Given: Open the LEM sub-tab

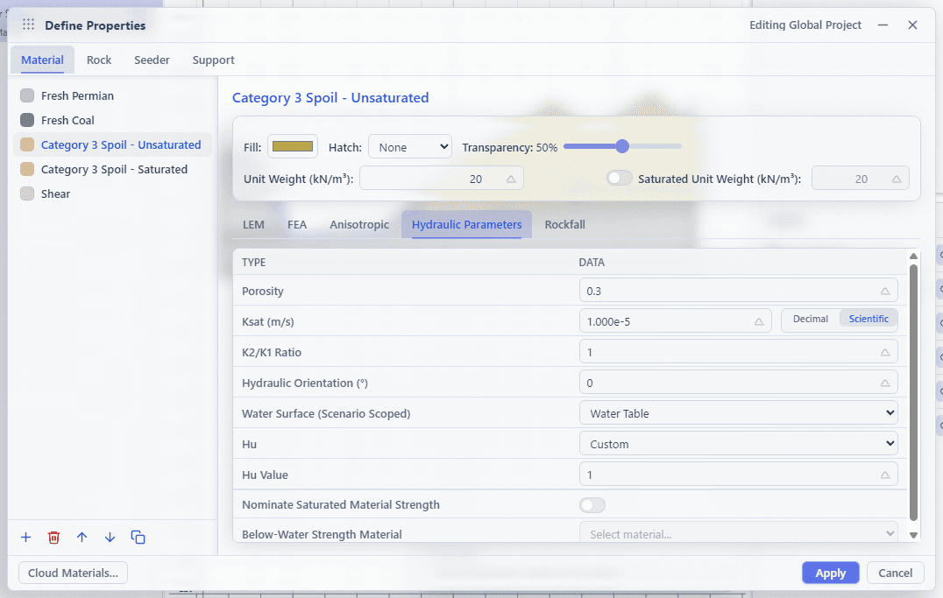Looking at the screenshot, I should coord(253,225).
